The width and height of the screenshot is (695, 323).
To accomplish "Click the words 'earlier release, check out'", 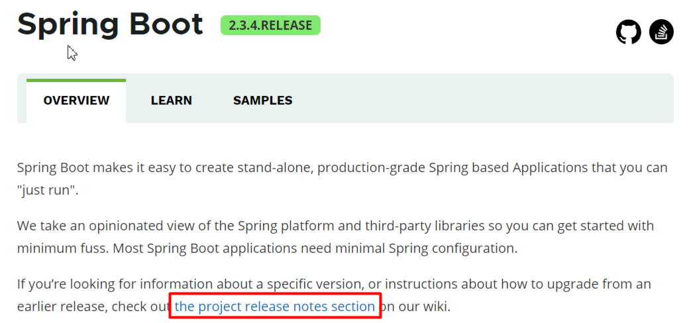I will coord(93,306).
